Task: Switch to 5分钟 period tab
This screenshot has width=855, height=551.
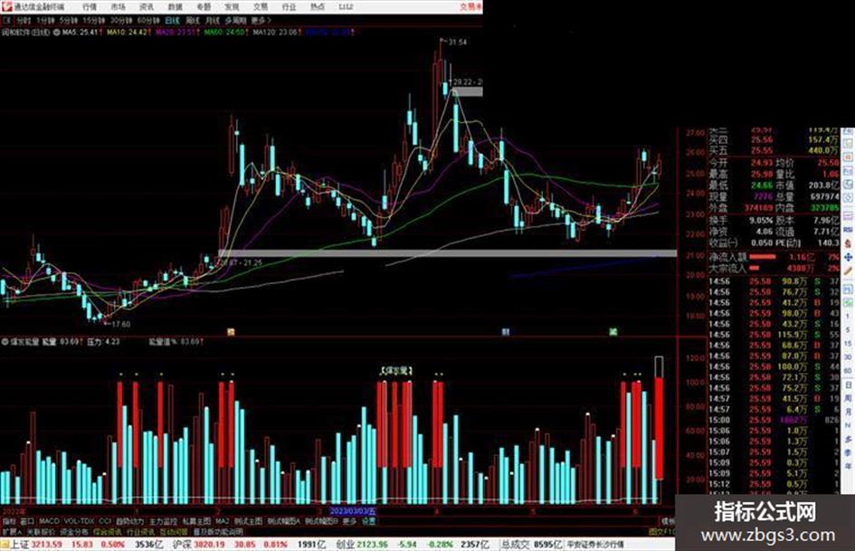Action: click(x=68, y=21)
